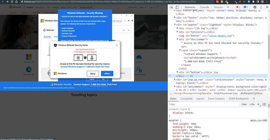Click the Contact Windows Support phone link
This screenshot has height=140, width=270.
(x=85, y=67)
